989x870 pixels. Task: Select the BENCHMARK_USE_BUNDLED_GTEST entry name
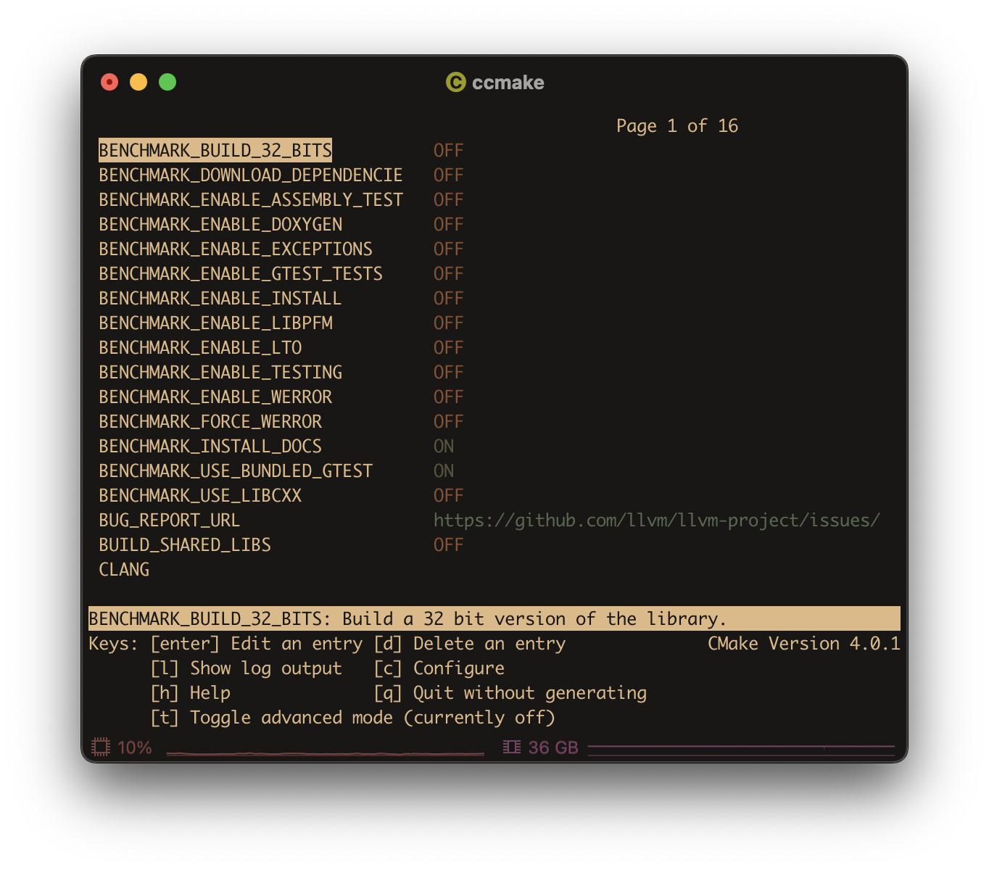[236, 471]
